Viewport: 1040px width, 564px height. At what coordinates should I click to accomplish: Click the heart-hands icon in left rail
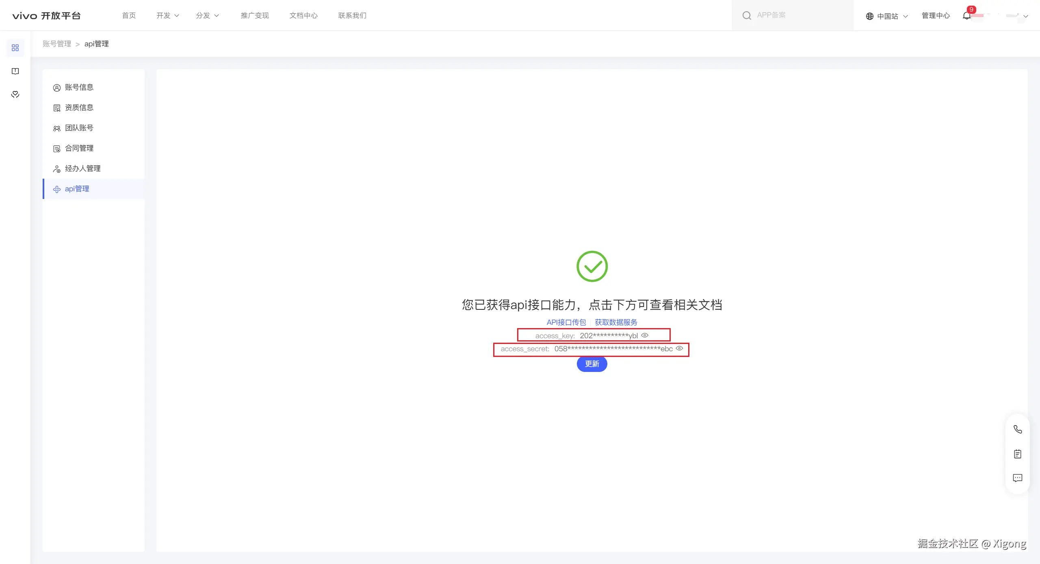pyautogui.click(x=15, y=94)
